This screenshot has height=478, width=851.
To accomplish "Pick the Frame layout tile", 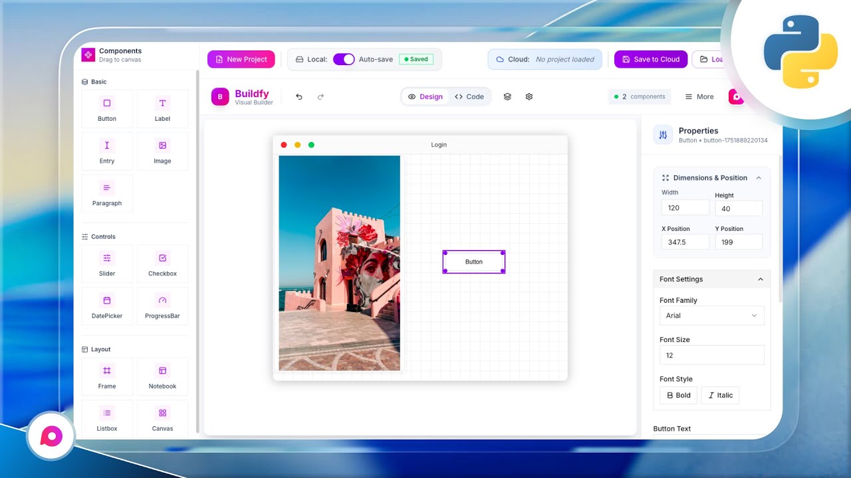I will pyautogui.click(x=107, y=376).
